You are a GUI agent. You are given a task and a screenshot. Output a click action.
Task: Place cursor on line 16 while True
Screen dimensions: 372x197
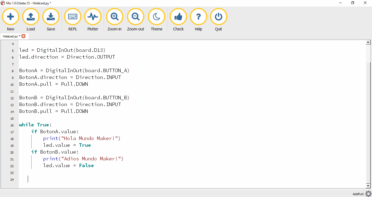click(35, 125)
